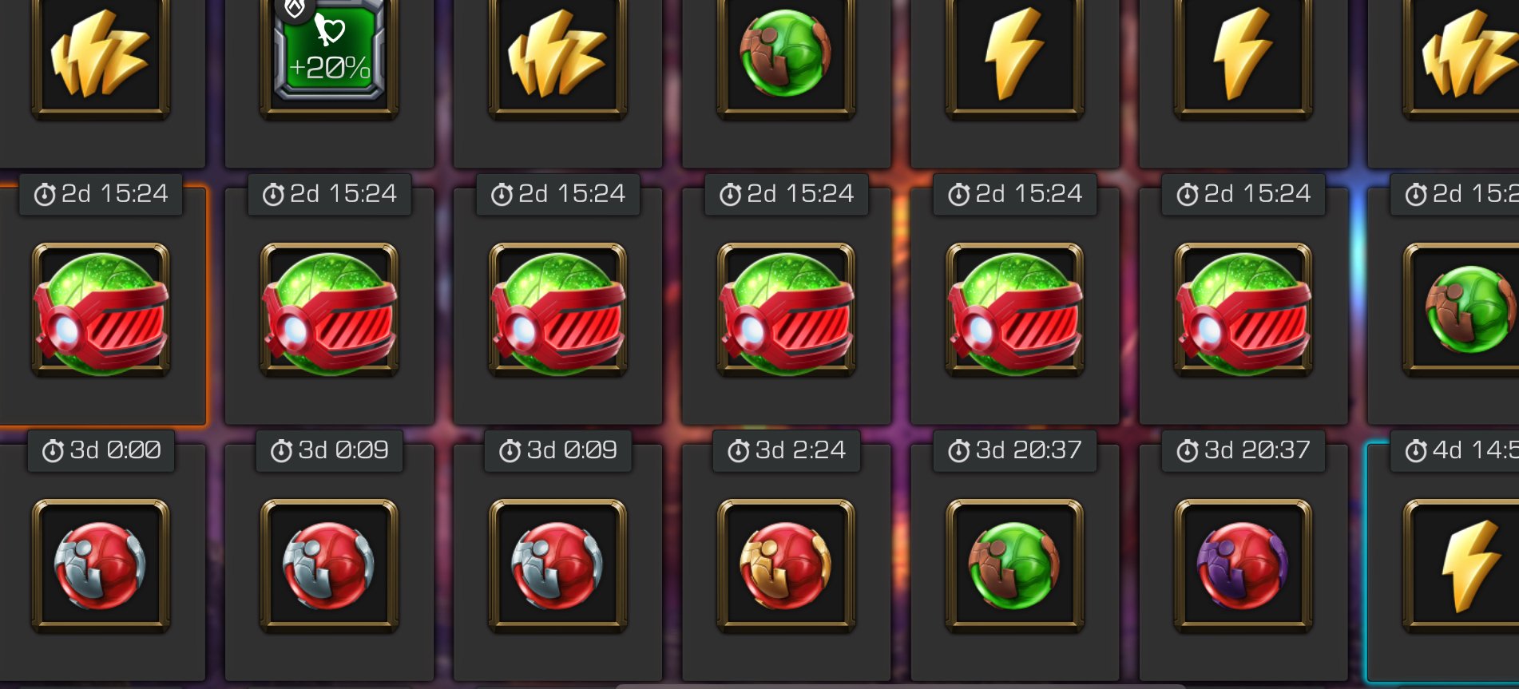Viewport: 1519px width, 689px height.
Task: Select green potion beside the green revive orb
Action: 1243,310
